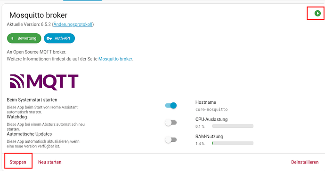Screen dimensions: 325x171
Task: Disable the Beim Systemstart starten toggle
Action: click(x=171, y=105)
